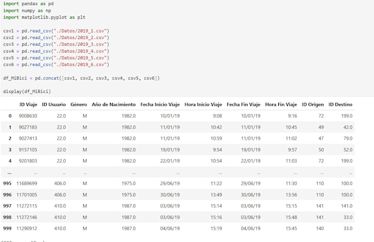The image size is (374, 242).
Task: Click the 'Fecha Inicio Viaje' column header
Action: (x=160, y=105)
